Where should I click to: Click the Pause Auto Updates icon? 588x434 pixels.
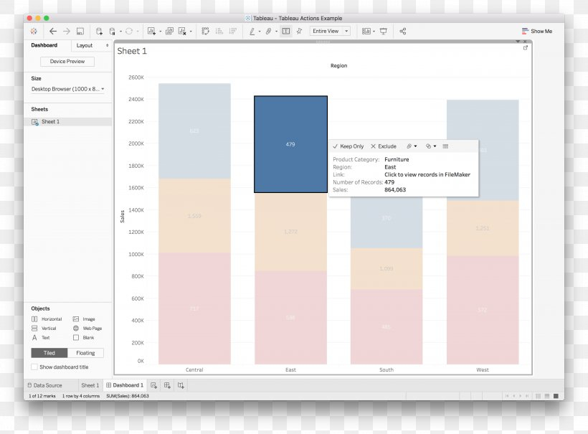pos(112,31)
